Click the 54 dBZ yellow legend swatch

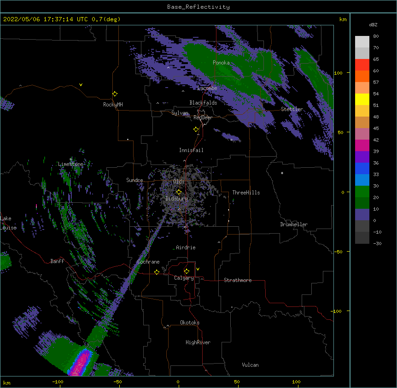point(362,99)
